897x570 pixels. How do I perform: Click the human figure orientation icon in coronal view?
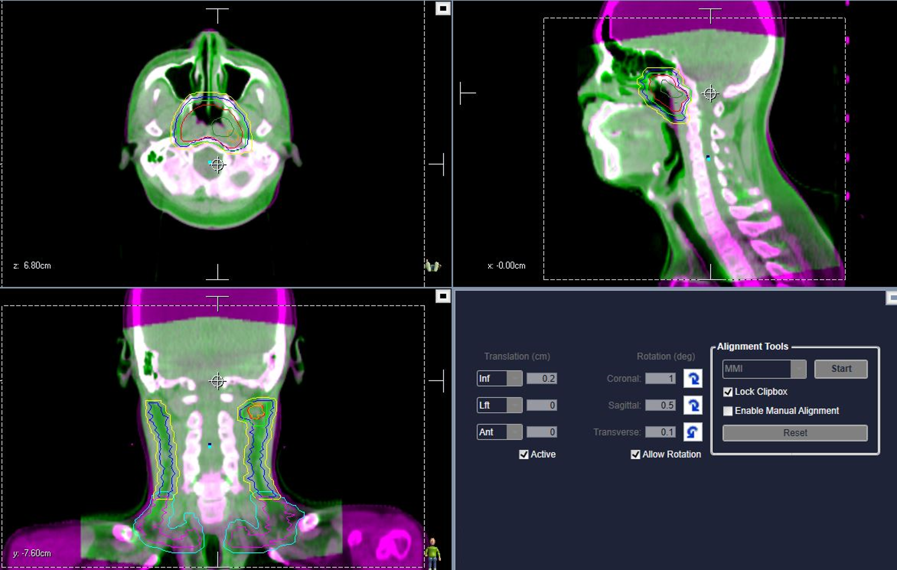point(432,553)
